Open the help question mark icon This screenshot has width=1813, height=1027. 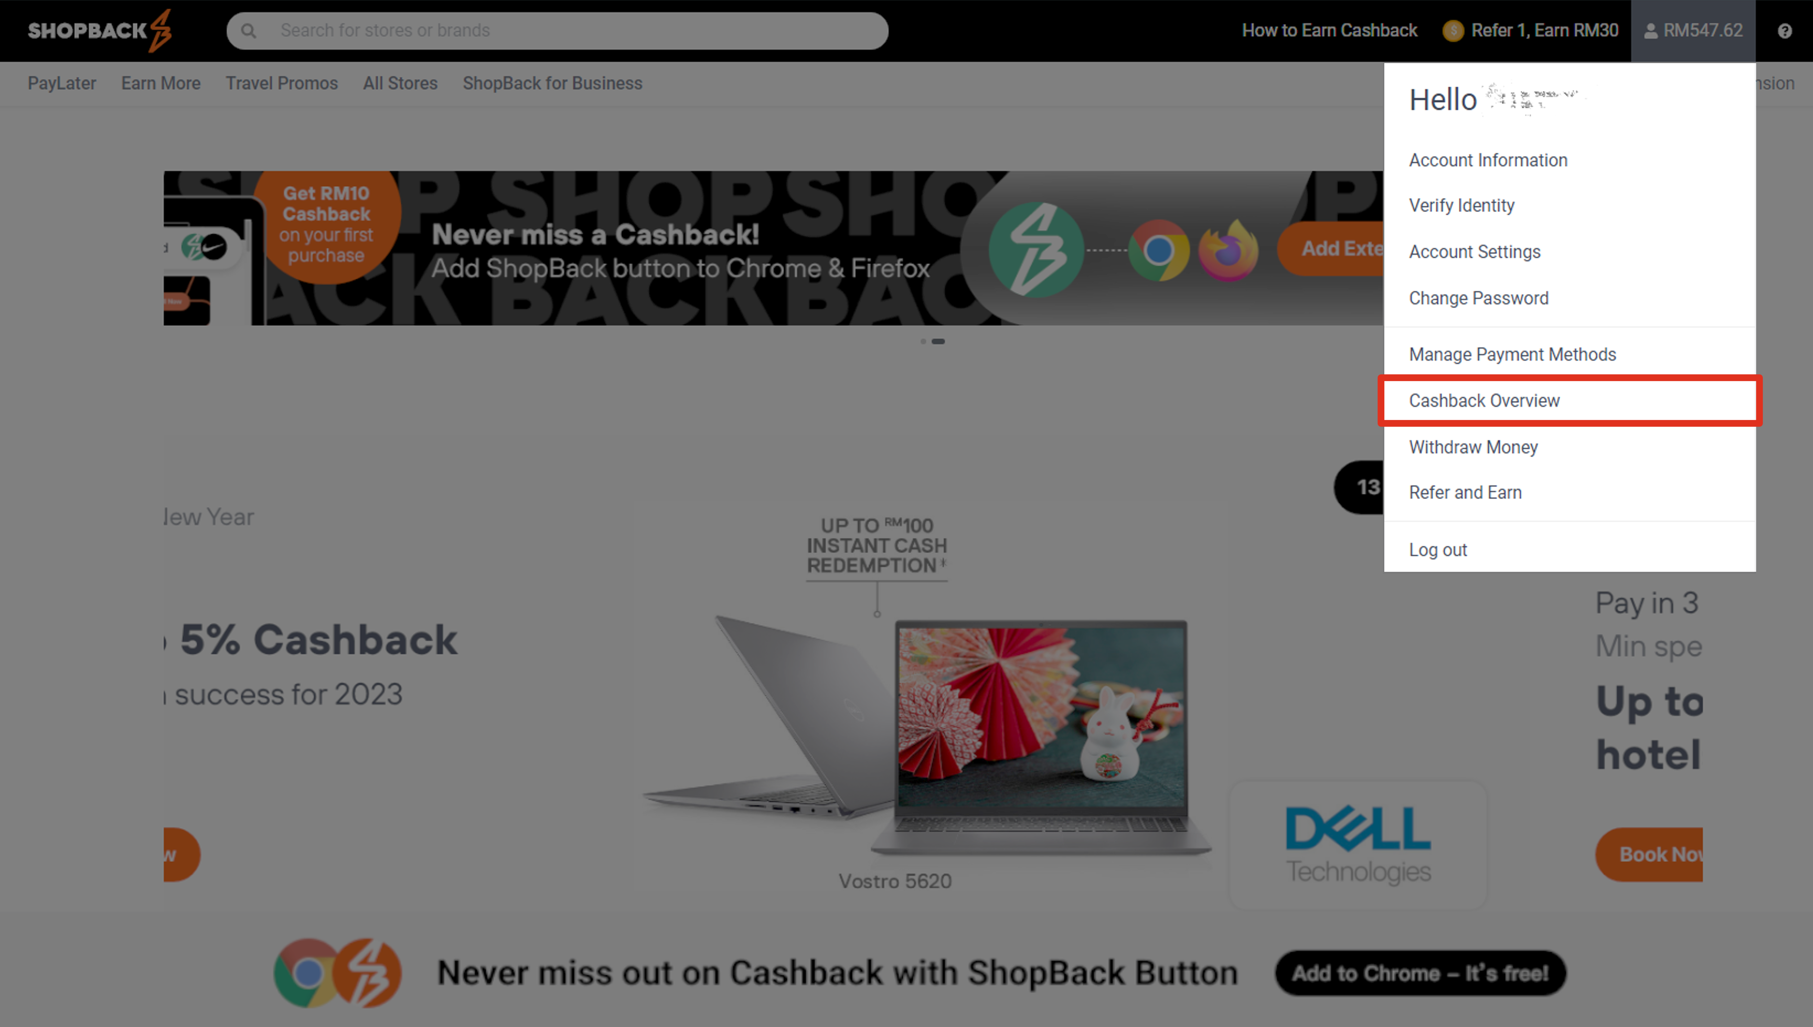(x=1785, y=31)
